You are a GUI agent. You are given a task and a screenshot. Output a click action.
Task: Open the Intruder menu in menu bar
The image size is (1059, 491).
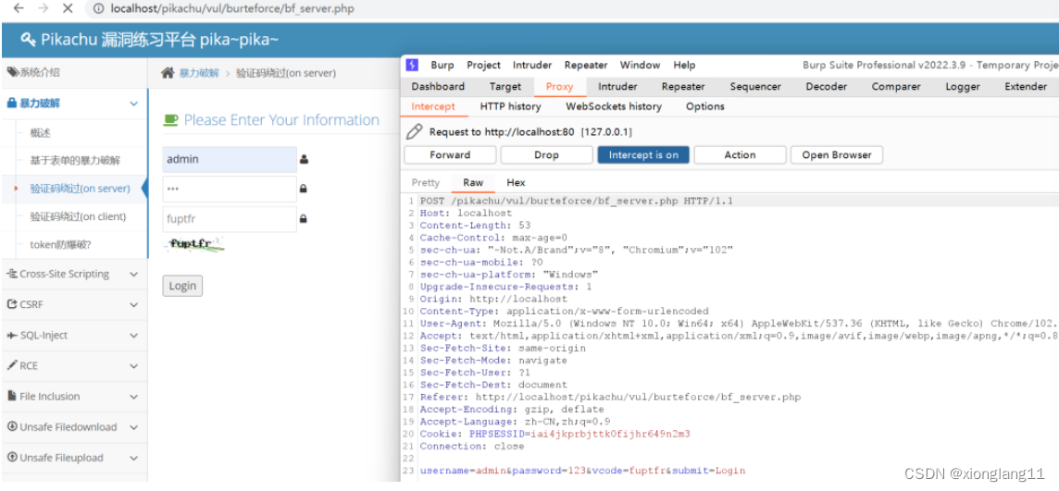(x=532, y=66)
